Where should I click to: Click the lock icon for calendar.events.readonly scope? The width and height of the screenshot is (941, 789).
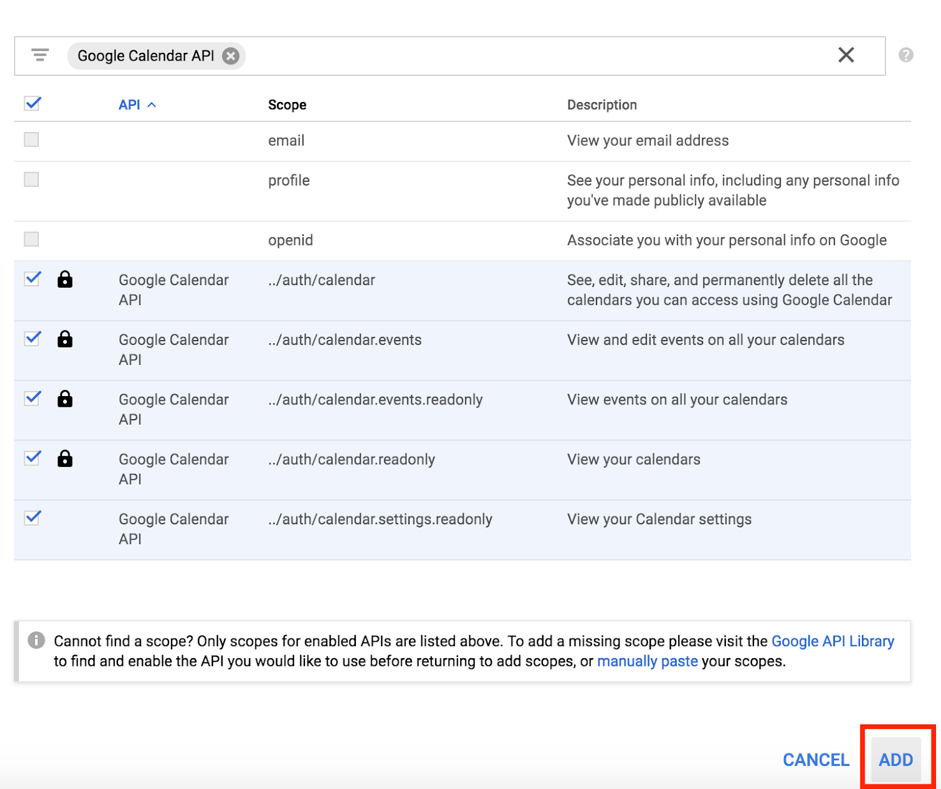[65, 399]
